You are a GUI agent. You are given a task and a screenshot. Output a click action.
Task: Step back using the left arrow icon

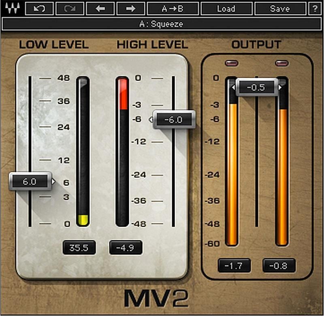click(x=100, y=8)
